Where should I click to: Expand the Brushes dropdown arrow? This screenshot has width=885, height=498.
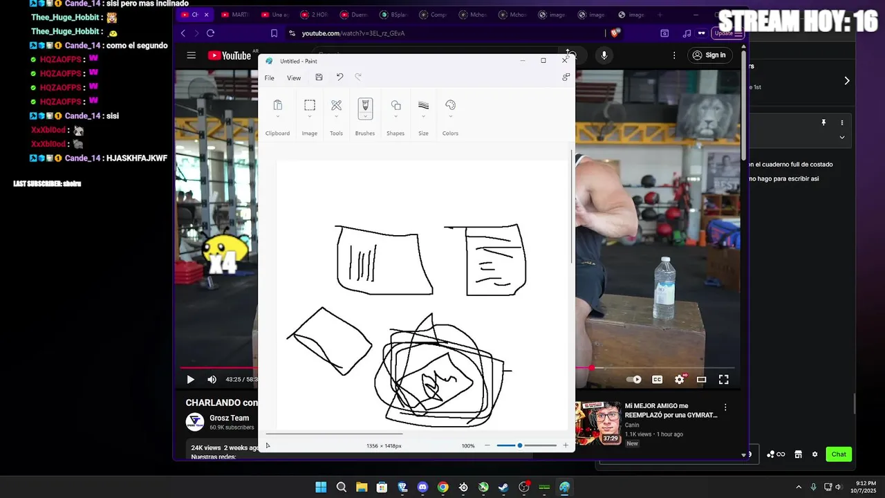[365, 117]
